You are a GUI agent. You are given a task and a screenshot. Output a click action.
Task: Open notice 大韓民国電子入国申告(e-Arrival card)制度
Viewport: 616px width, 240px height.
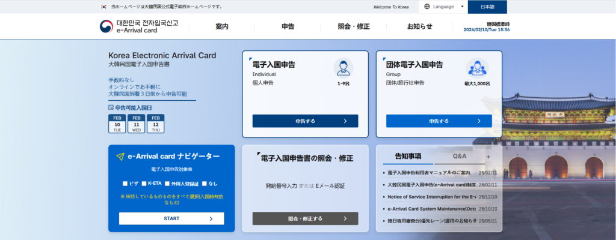point(431,185)
